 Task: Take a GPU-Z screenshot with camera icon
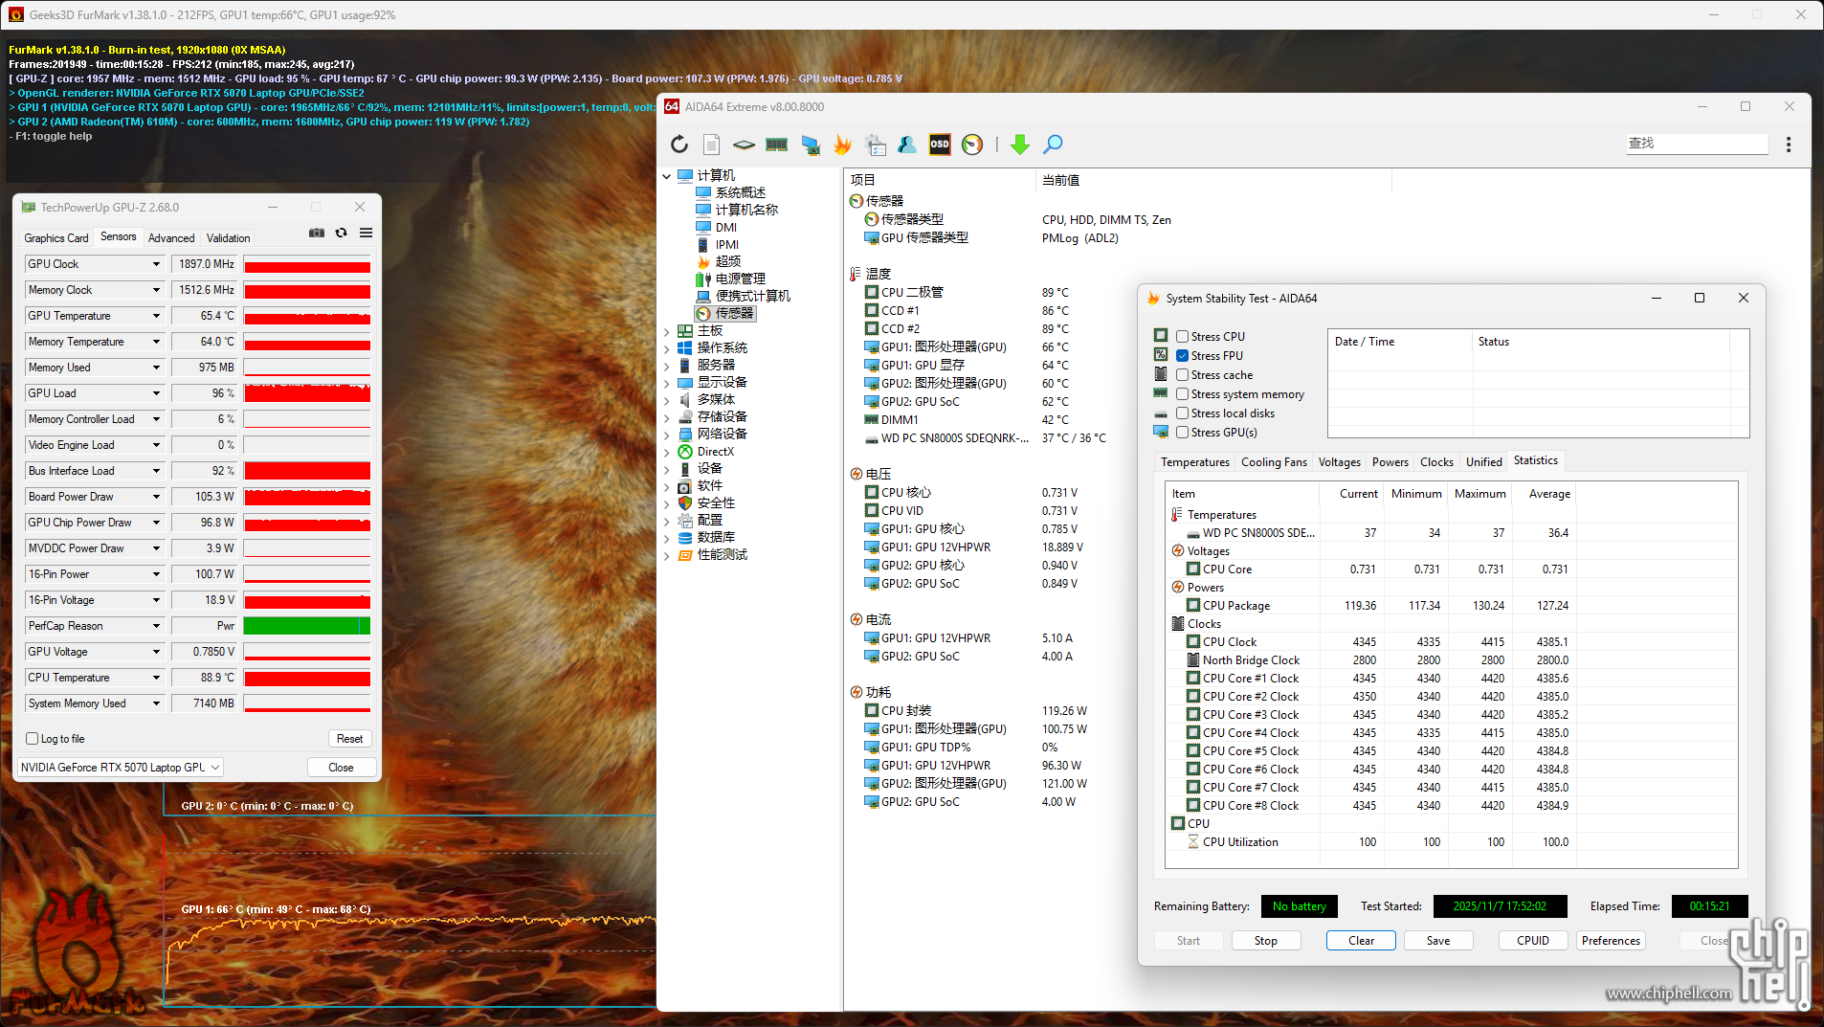(317, 234)
